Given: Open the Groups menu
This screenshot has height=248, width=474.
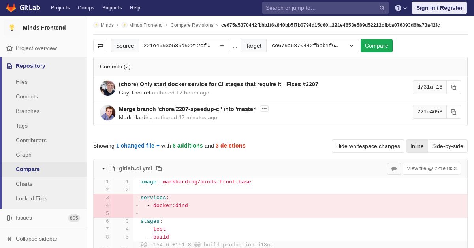Looking at the screenshot, I should pos(86,8).
